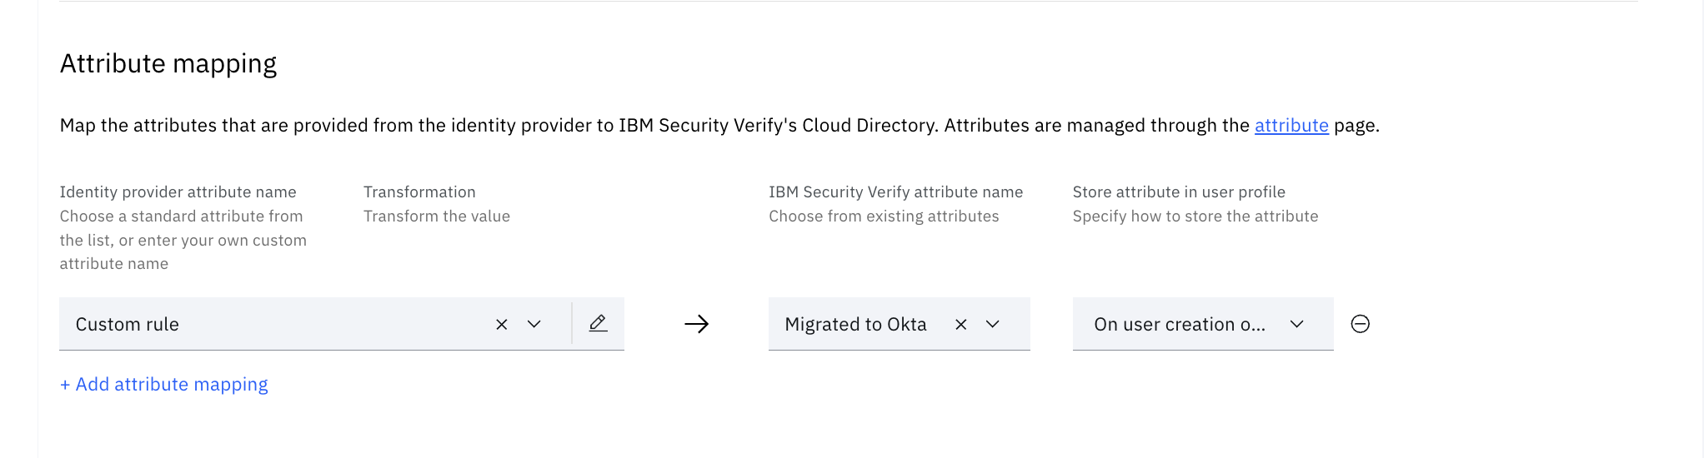Click the Attribute mapping heading
The image size is (1704, 458).
(168, 64)
